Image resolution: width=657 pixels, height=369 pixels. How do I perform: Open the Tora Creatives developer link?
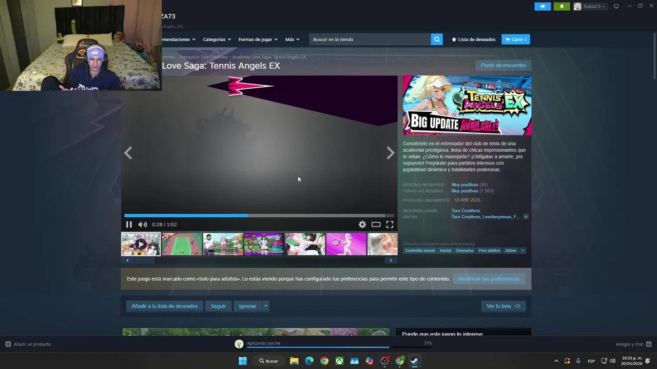coord(466,211)
